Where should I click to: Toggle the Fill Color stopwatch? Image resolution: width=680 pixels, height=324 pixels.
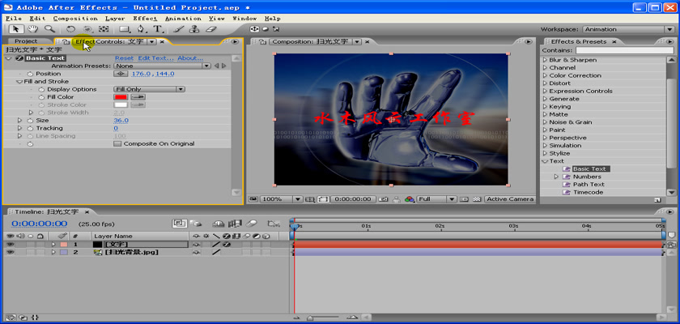tap(41, 97)
